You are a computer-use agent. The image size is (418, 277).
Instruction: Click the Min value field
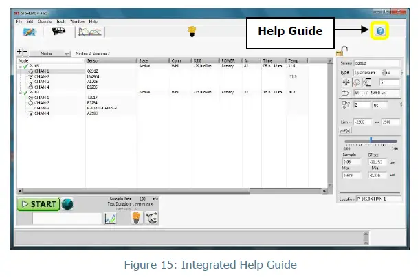(x=377, y=175)
